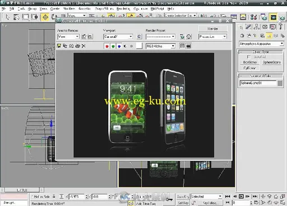The width and height of the screenshot is (287, 206).
Task: Print the rendered image
Action: [77, 46]
